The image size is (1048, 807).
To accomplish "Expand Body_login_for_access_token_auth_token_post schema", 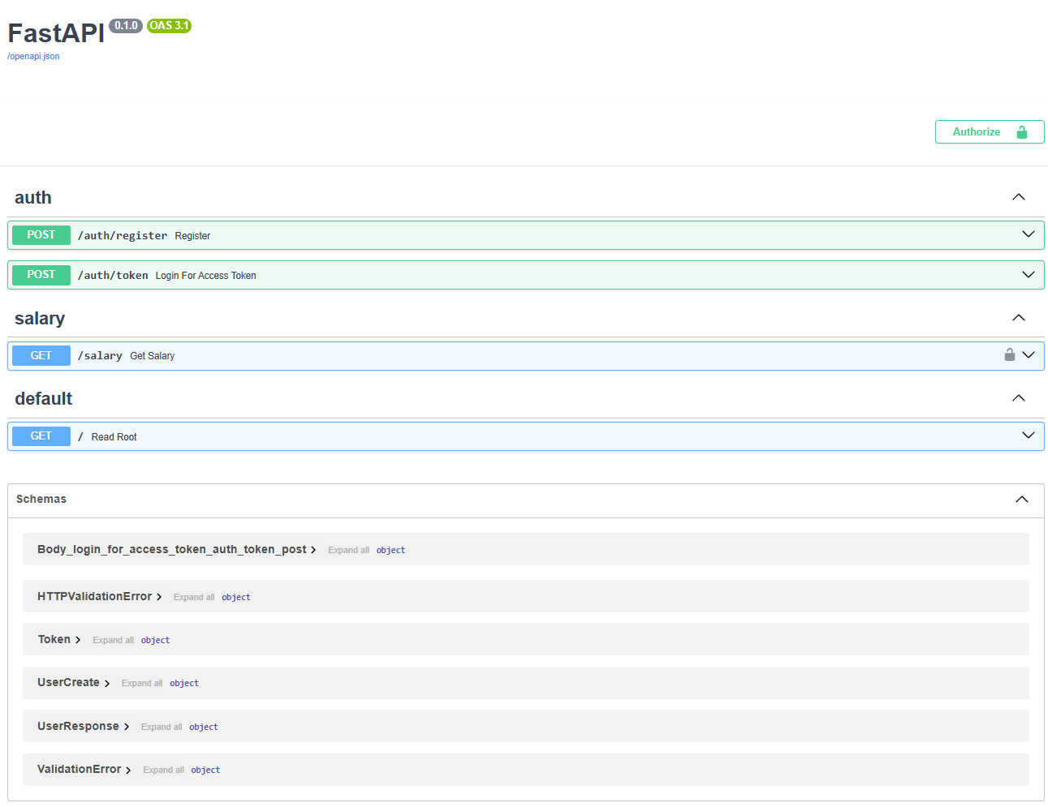I will pyautogui.click(x=177, y=550).
